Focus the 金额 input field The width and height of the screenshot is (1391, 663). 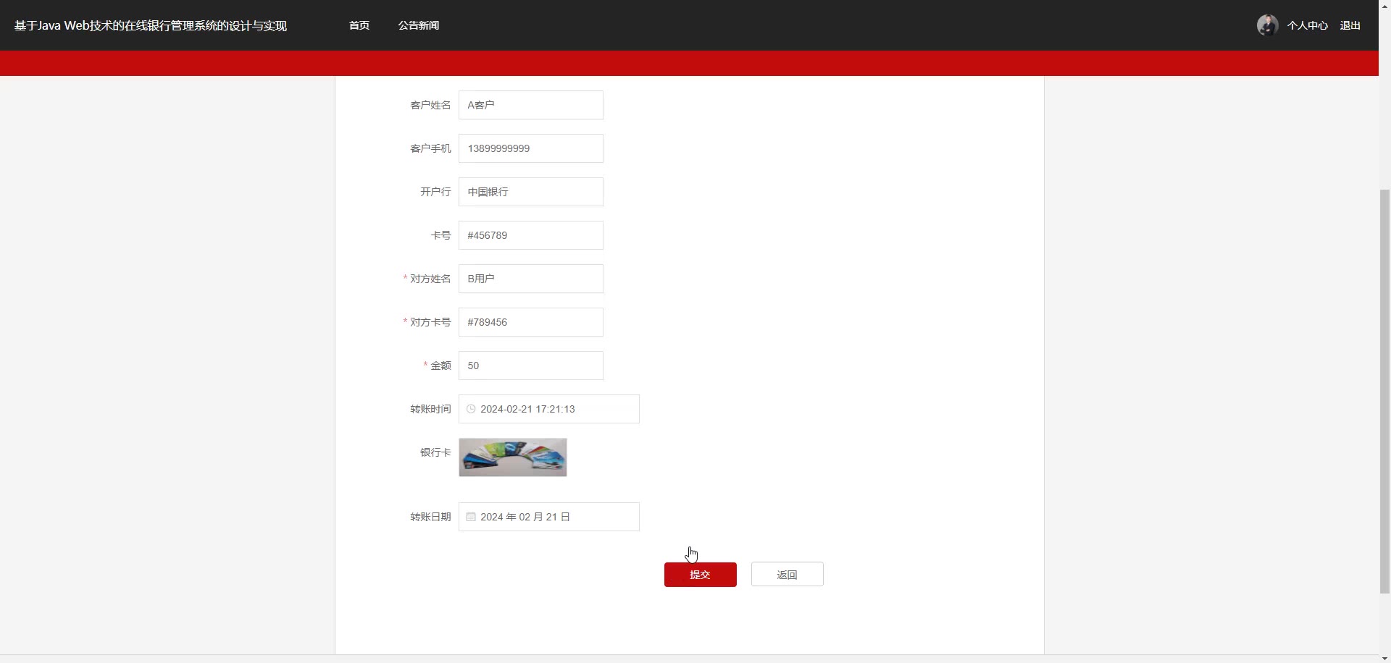pos(531,366)
